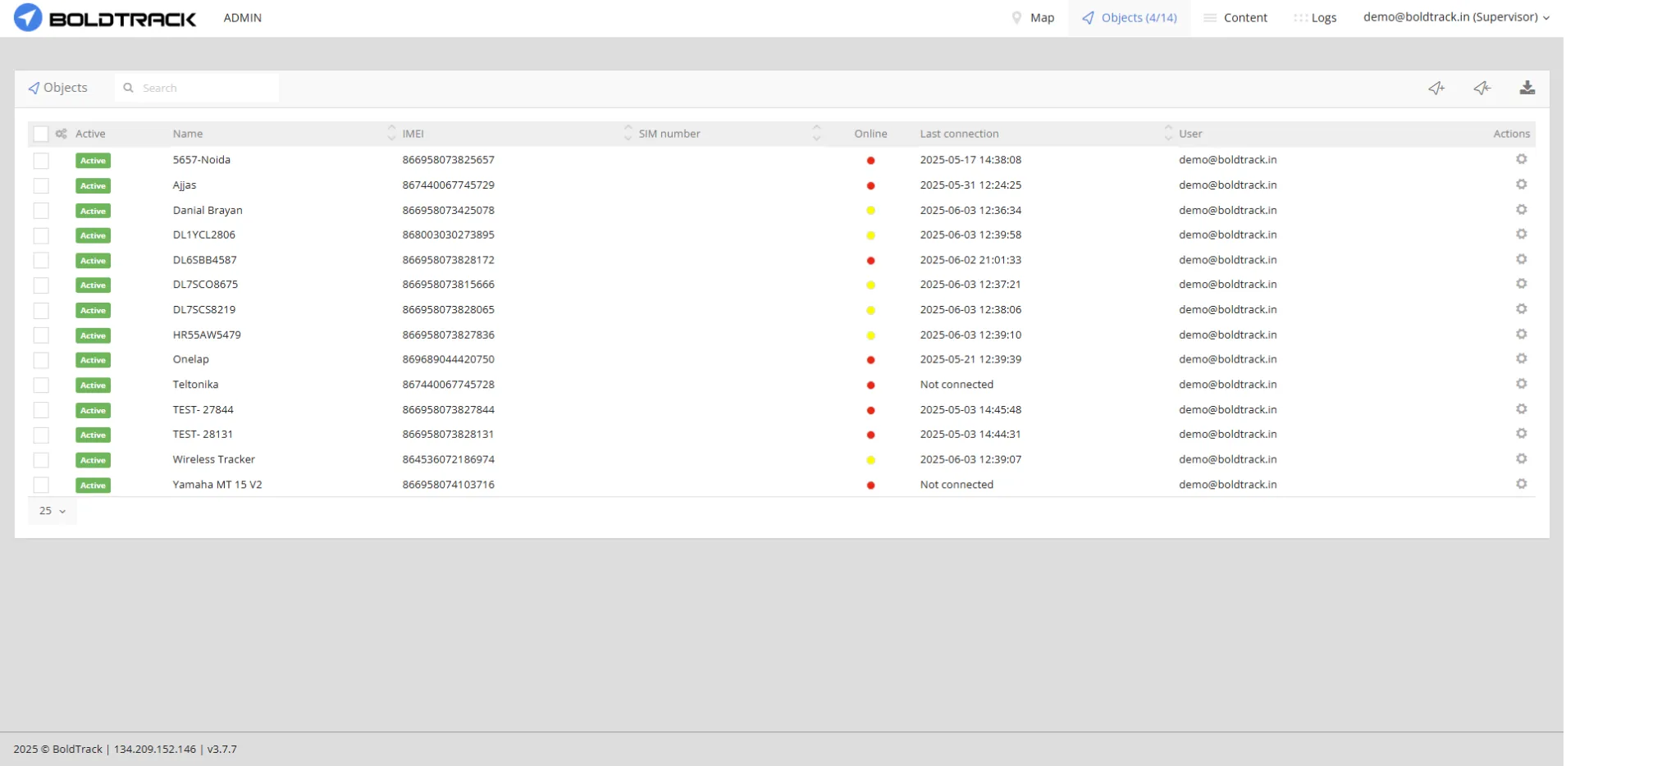Click Active badge for DL6SBB4587
The width and height of the screenshot is (1680, 766).
coord(93,261)
